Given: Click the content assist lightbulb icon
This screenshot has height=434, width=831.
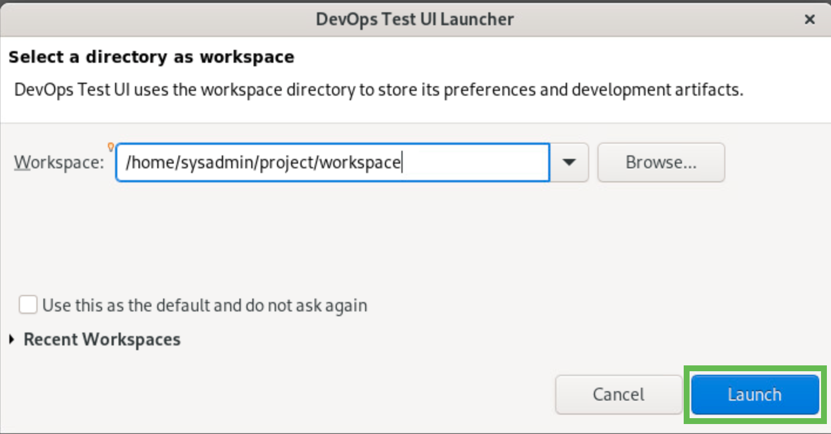Looking at the screenshot, I should click(x=110, y=147).
